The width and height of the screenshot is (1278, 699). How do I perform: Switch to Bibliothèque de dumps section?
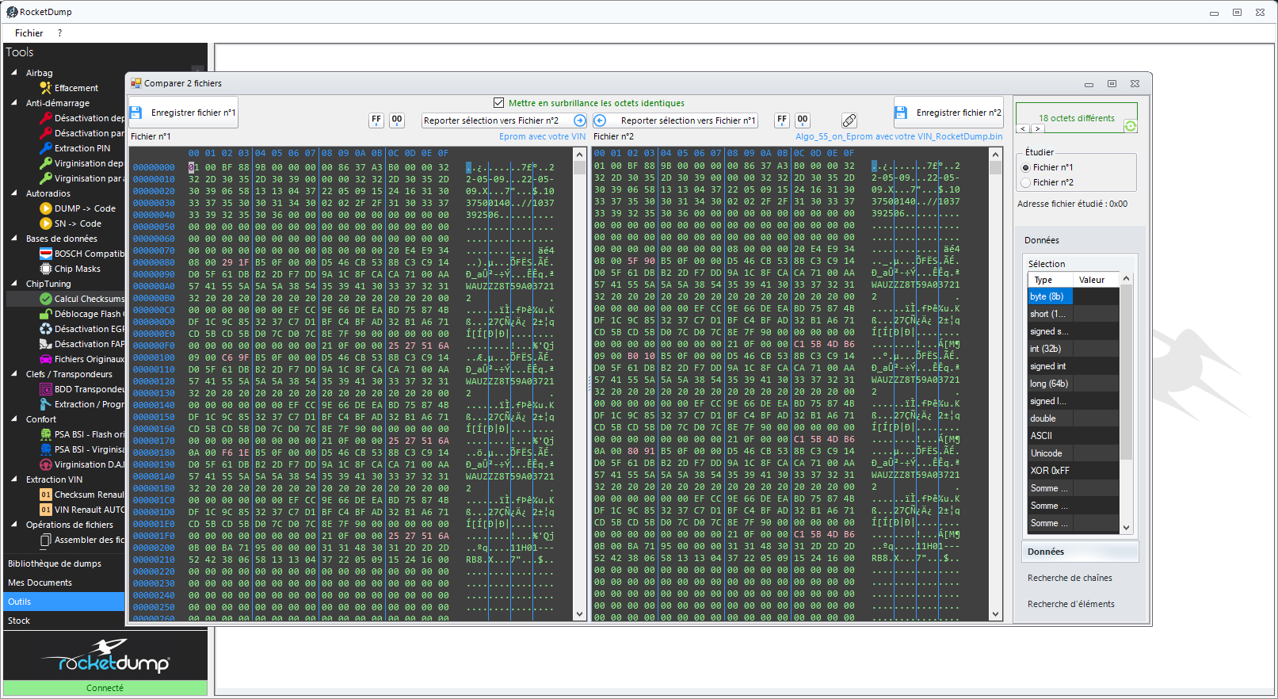[64, 563]
